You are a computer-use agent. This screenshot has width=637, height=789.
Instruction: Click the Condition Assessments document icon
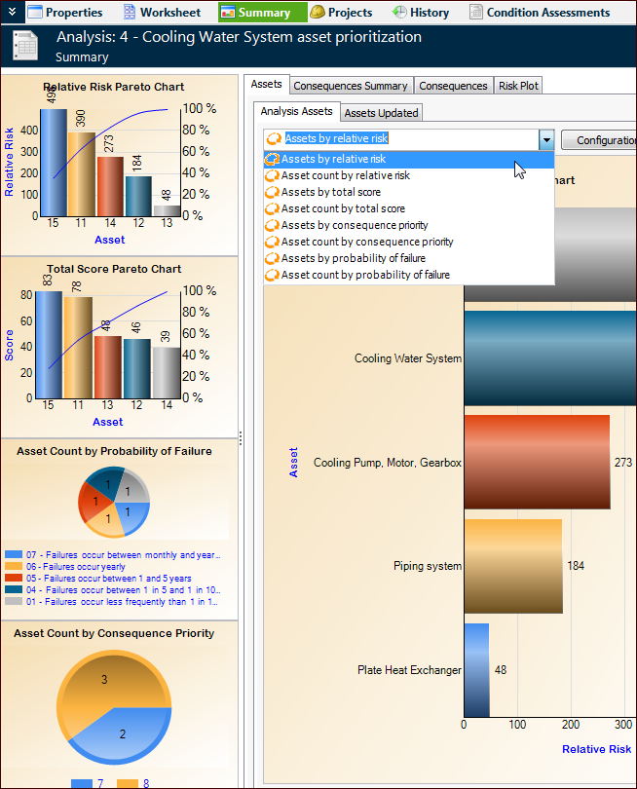coord(476,12)
